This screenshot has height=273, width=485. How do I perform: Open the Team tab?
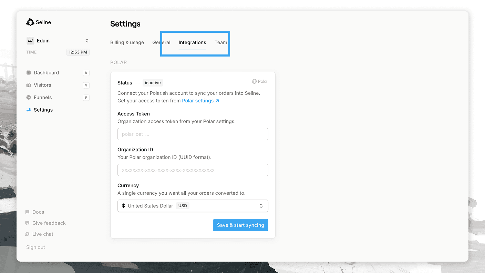point(221,42)
